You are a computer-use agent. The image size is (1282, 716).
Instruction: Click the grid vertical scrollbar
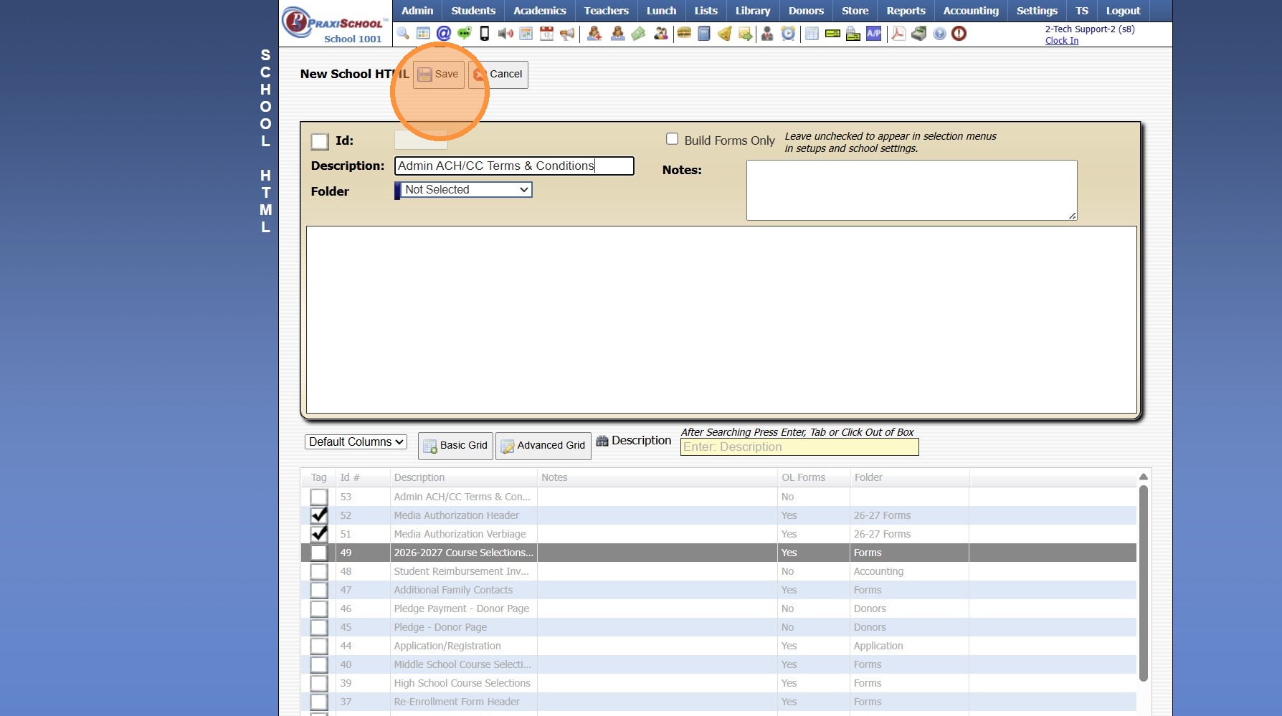(x=1144, y=583)
